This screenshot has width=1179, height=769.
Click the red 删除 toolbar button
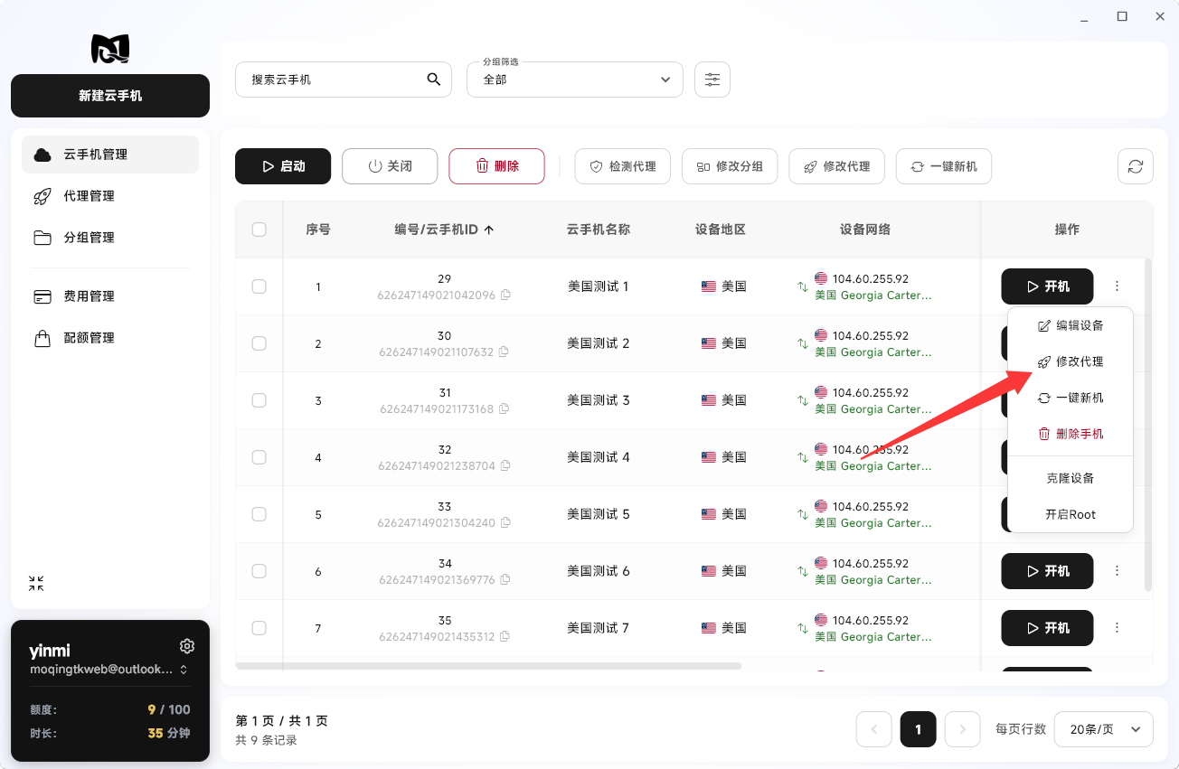click(496, 166)
